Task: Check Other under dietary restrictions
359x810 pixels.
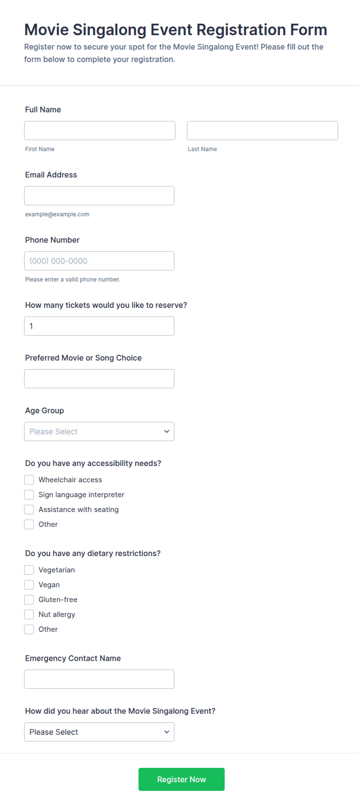Action: (29, 630)
